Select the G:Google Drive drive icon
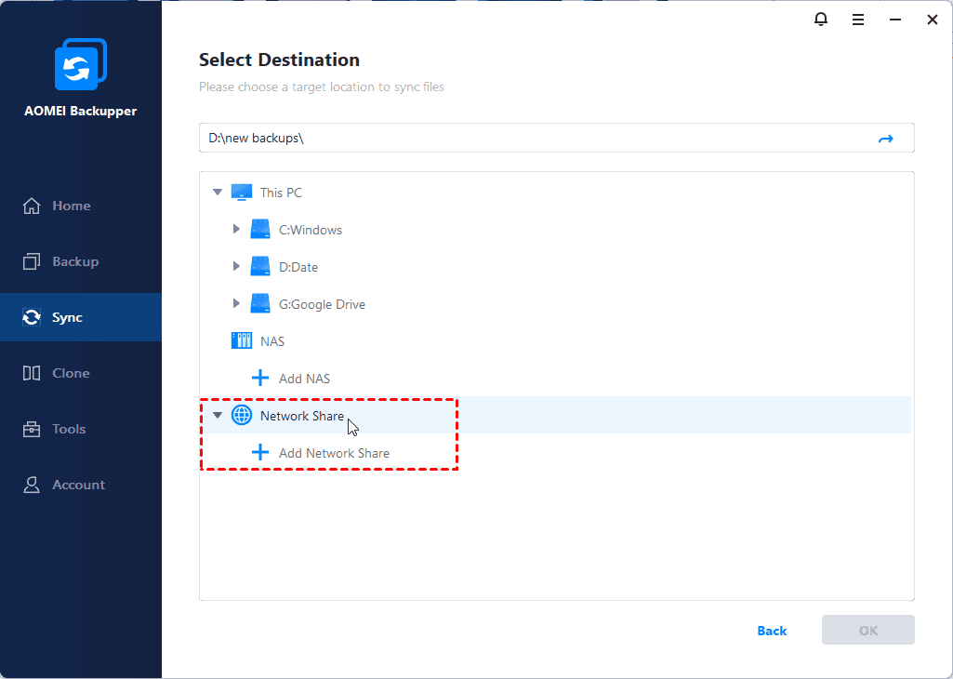 (260, 304)
